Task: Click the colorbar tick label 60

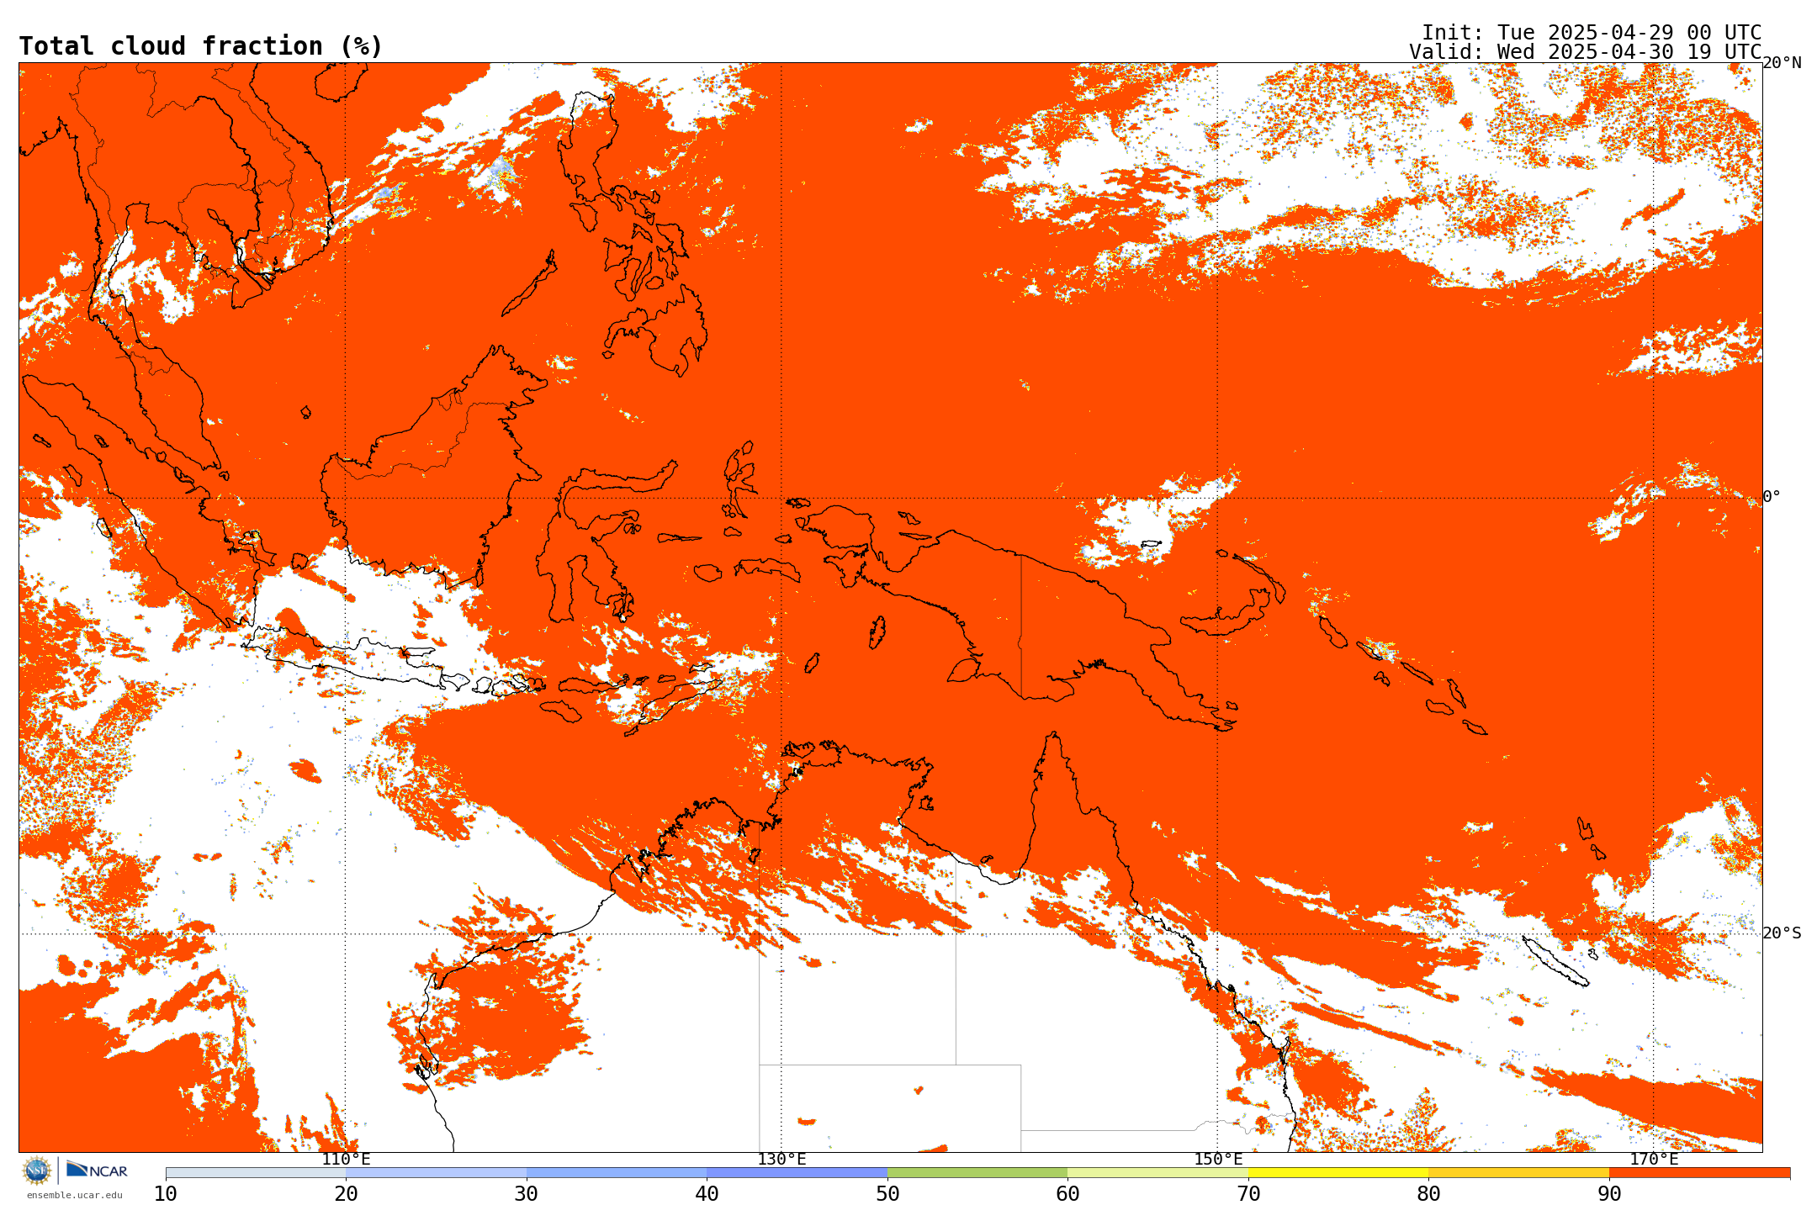Action: coord(1067,1193)
